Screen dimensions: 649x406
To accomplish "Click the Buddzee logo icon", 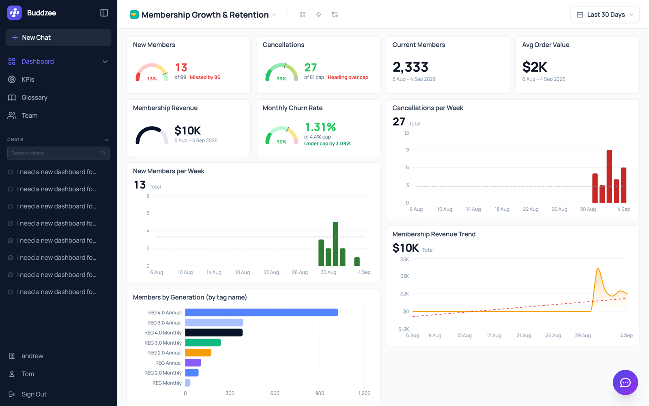I will click(x=15, y=13).
